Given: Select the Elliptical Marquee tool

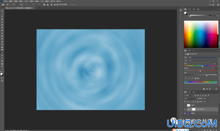Looking at the screenshot, I should (2, 14).
